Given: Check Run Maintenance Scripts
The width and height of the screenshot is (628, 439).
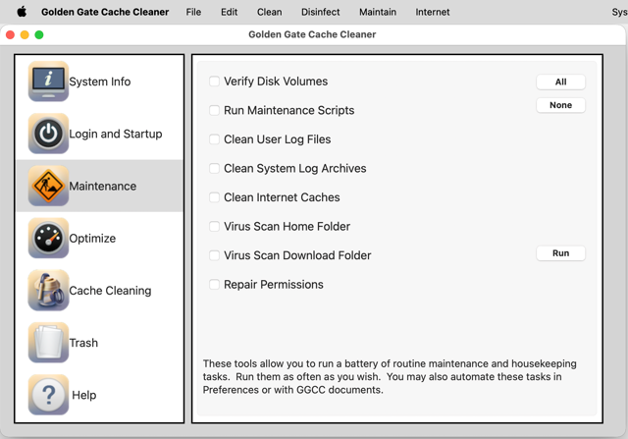Looking at the screenshot, I should click(214, 110).
